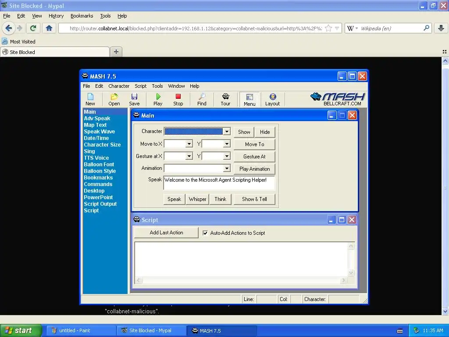This screenshot has height=337, width=449.
Task: Click the Gesture At button
Action: pyautogui.click(x=255, y=157)
